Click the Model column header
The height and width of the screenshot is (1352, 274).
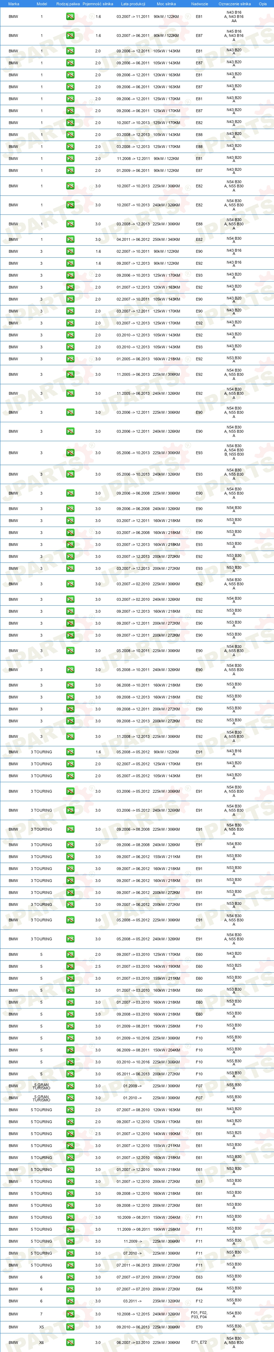(x=41, y=4)
